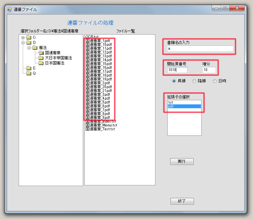Viewport: 253px width, 219px height.
Task: Select file 国連憲章_8.pdf
Action: (98, 114)
